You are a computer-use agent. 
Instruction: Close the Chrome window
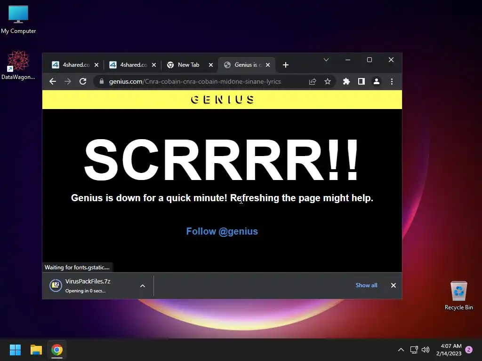(x=391, y=60)
